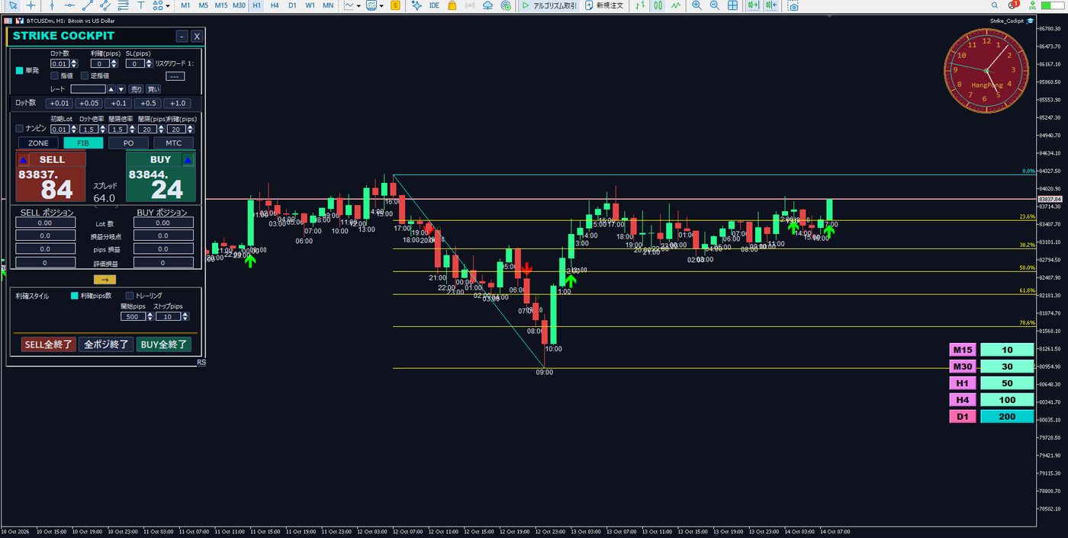Image resolution: width=1068 pixels, height=538 pixels.
Task: Zoom out on the chart
Action: click(x=715, y=5)
